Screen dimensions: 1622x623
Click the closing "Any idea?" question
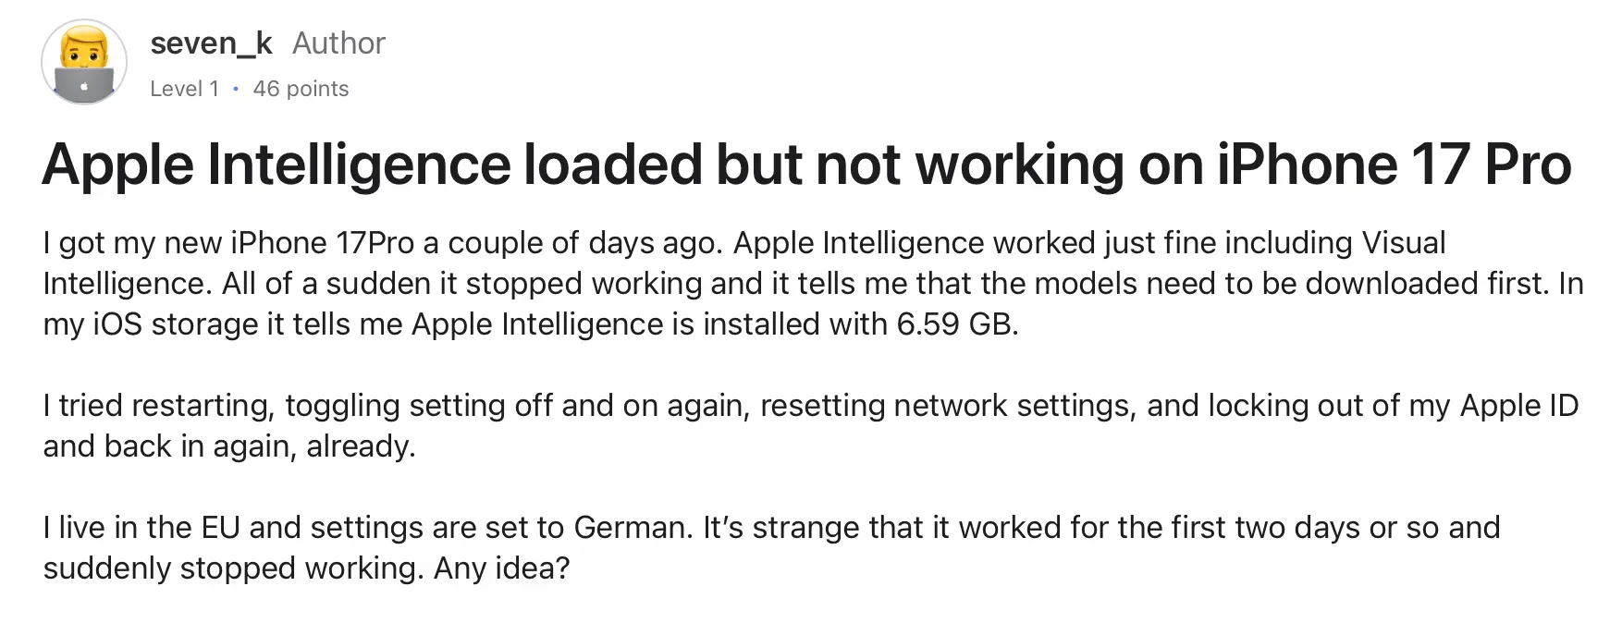501,568
